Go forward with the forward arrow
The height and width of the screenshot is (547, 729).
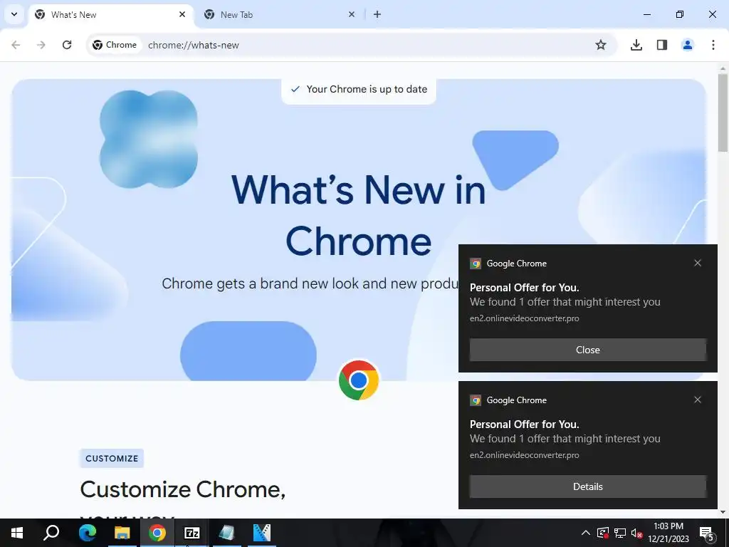[41, 45]
